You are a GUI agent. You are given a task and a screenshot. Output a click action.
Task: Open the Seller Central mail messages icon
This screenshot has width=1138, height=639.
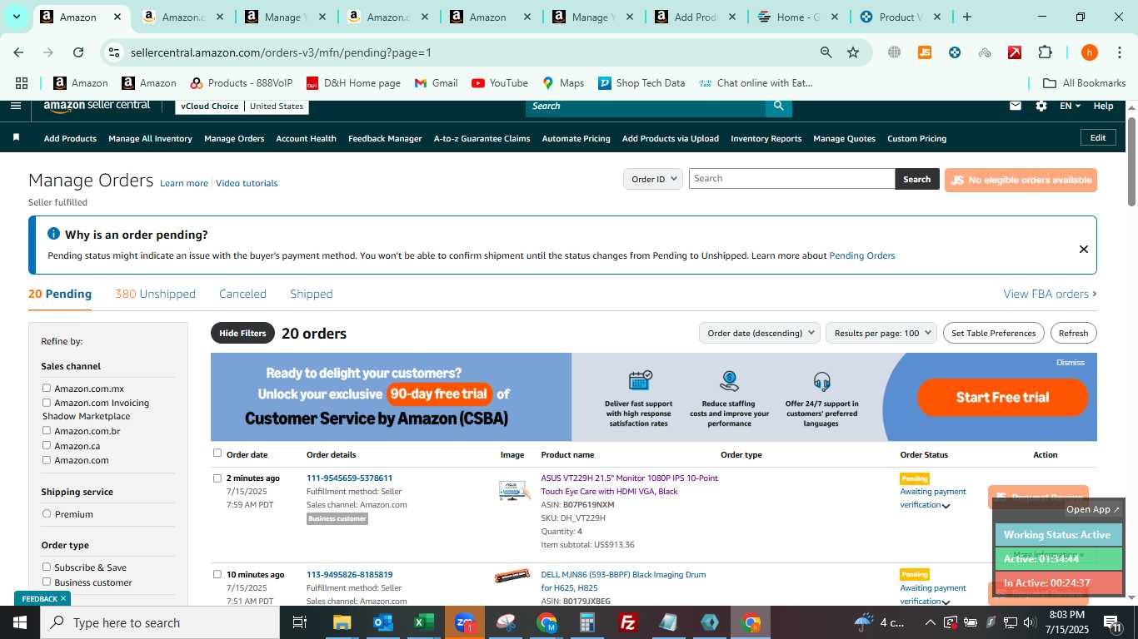(x=1016, y=106)
